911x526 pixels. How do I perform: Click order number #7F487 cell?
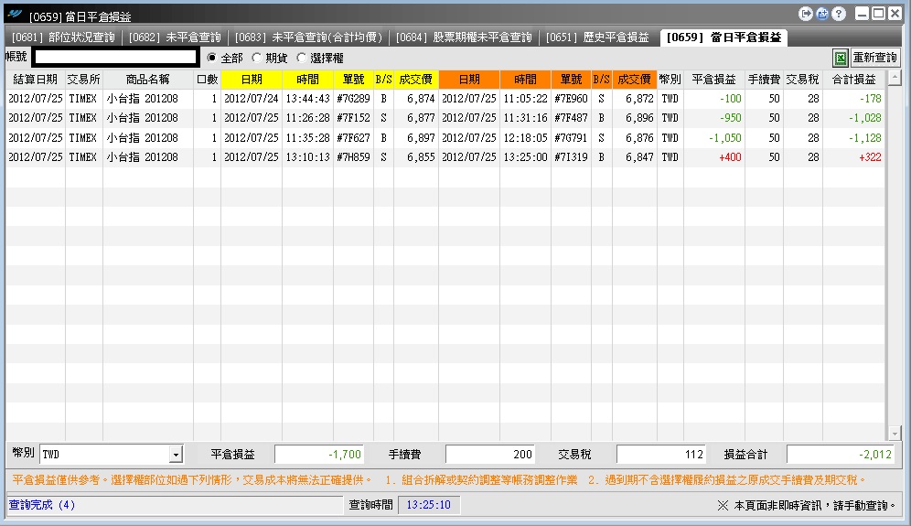[571, 118]
